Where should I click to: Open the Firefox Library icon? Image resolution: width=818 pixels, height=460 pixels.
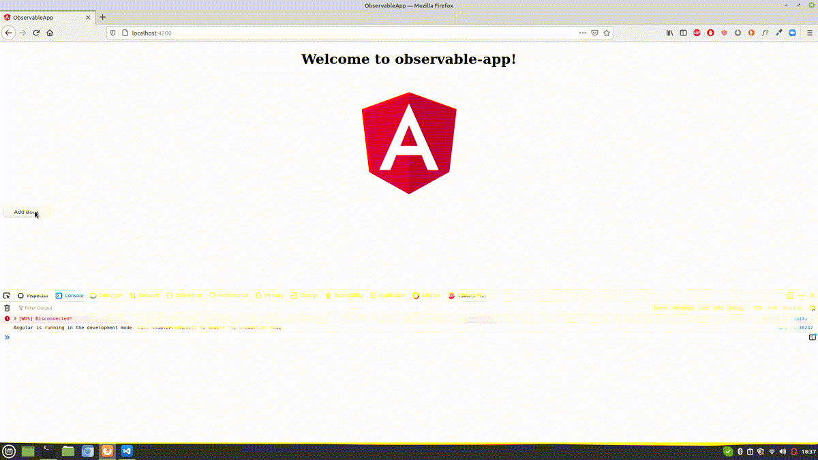click(670, 33)
